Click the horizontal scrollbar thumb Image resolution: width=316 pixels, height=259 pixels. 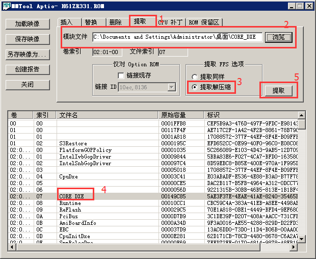click(x=138, y=247)
